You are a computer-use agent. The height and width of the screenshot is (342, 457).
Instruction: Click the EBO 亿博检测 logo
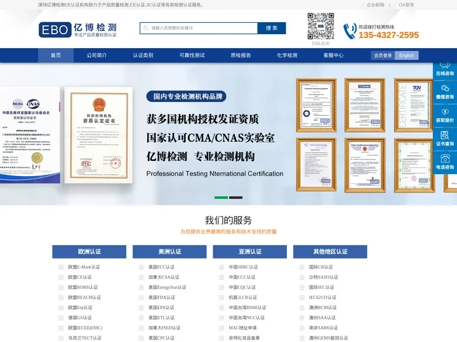pyautogui.click(x=77, y=30)
